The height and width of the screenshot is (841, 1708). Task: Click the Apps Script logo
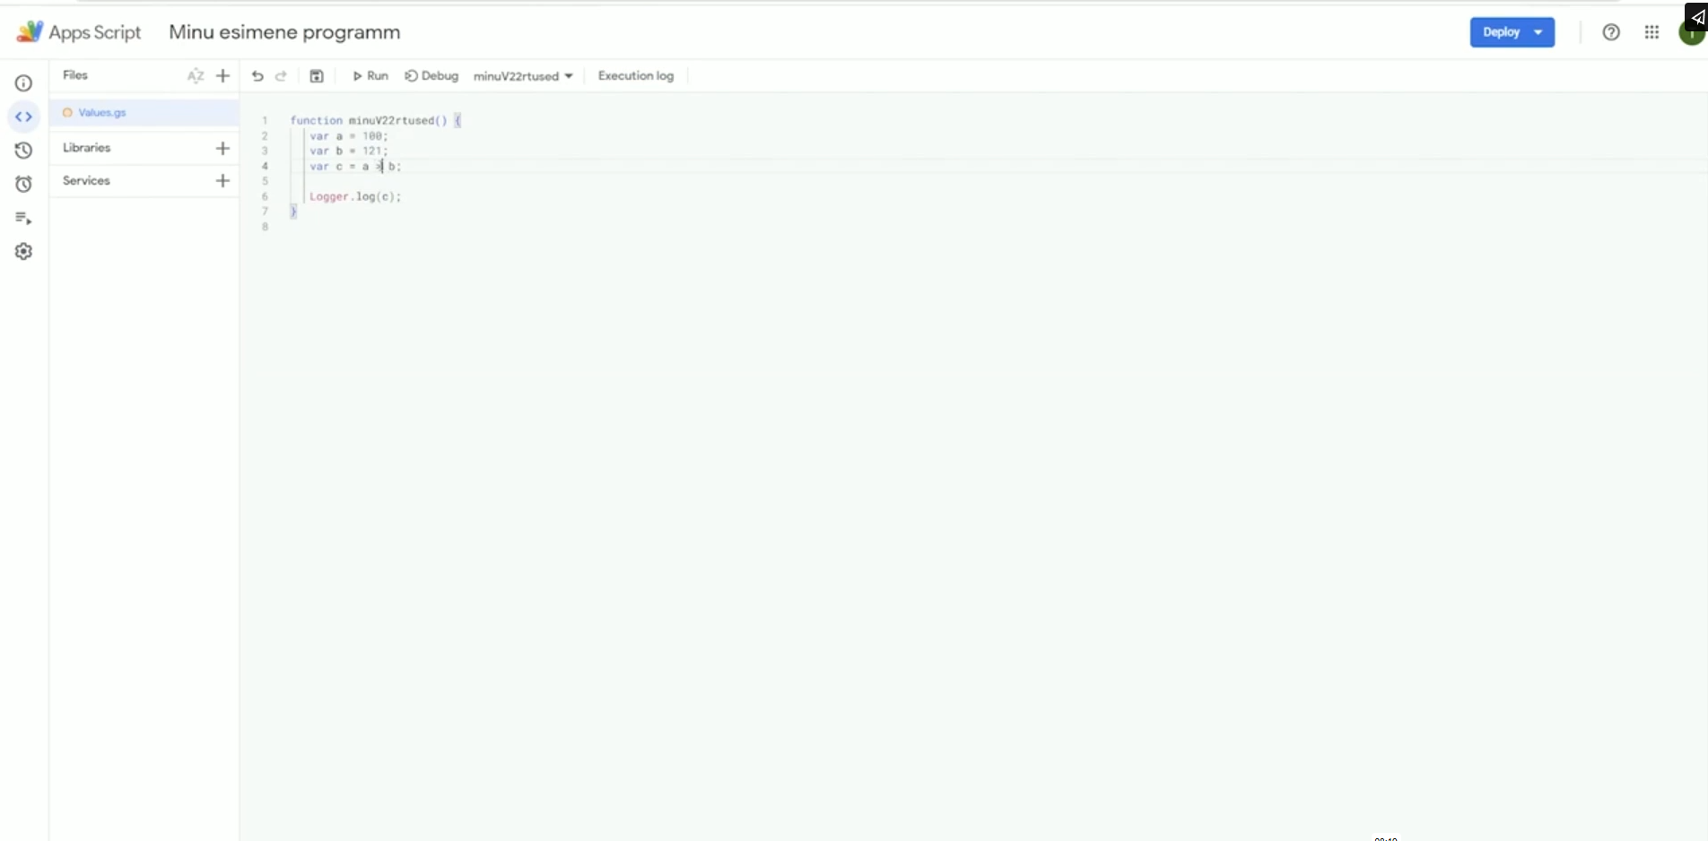tap(30, 32)
